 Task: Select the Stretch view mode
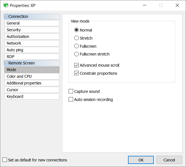click(76, 38)
